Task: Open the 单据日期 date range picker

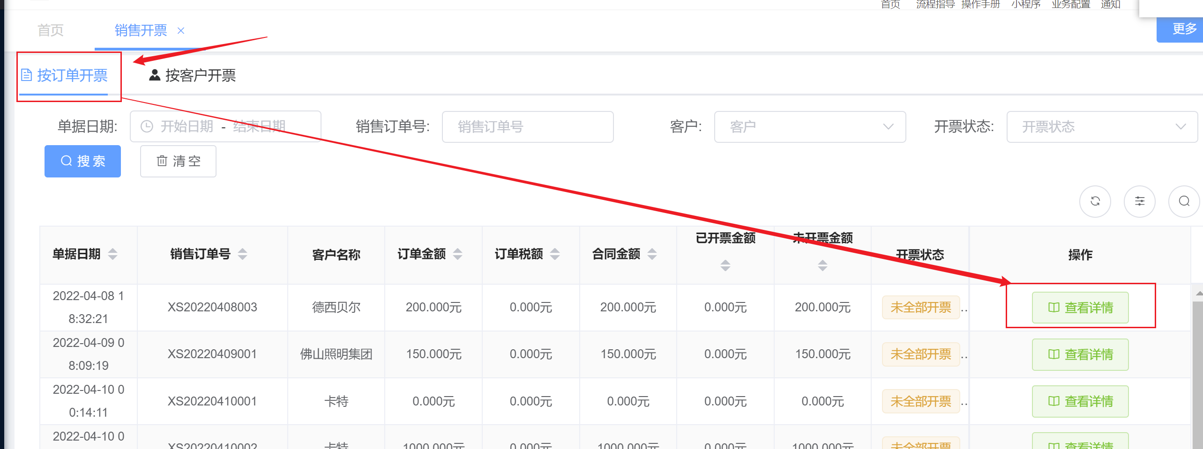Action: pyautogui.click(x=225, y=126)
